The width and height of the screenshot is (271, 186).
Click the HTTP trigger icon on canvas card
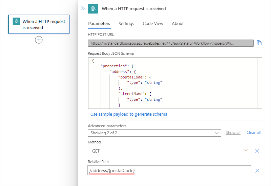click(x=16, y=21)
